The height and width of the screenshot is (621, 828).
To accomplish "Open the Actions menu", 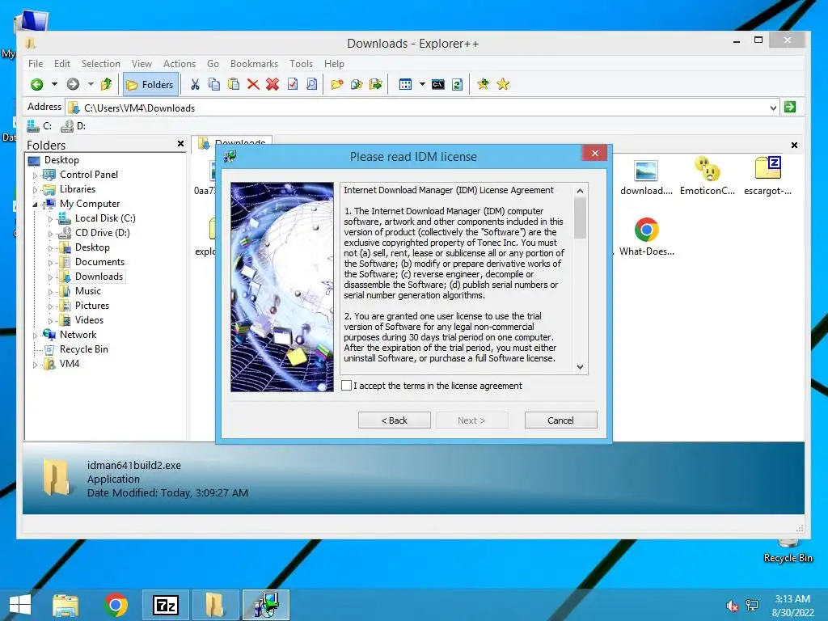I will pyautogui.click(x=179, y=64).
